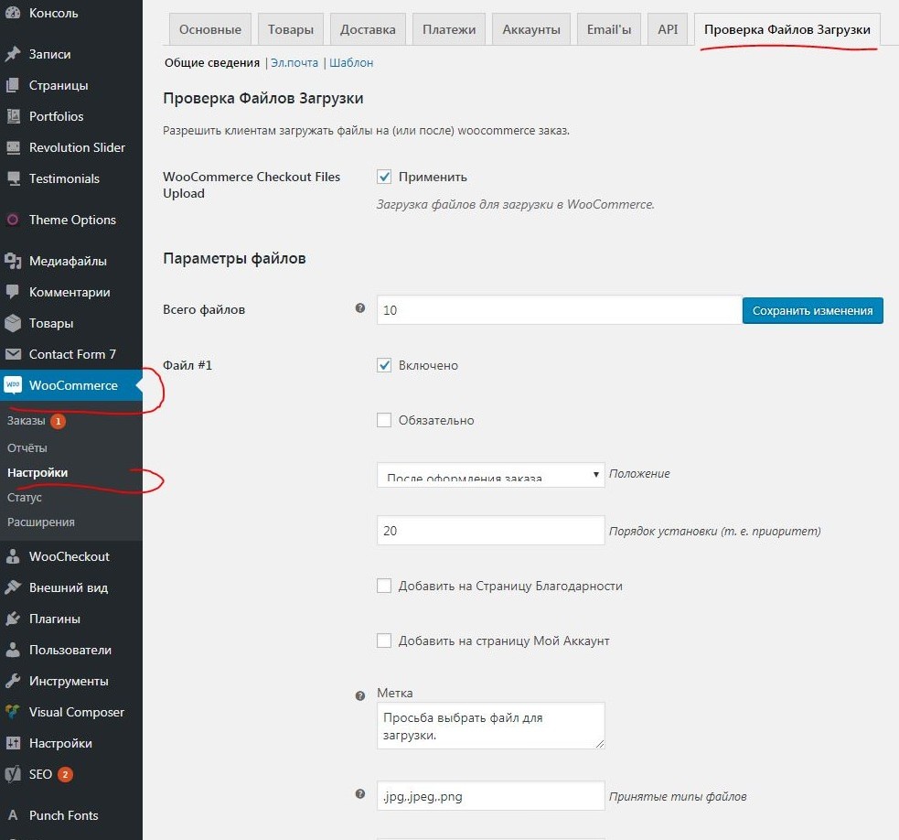
Task: Click the Theme Options circle icon
Action: tap(13, 220)
